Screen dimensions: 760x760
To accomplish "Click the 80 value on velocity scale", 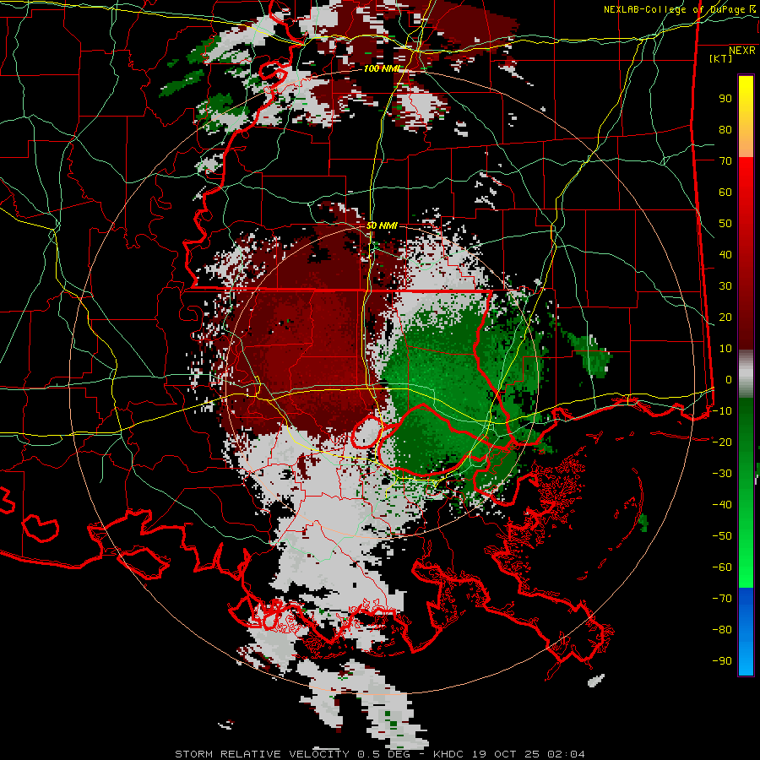I will click(x=725, y=129).
